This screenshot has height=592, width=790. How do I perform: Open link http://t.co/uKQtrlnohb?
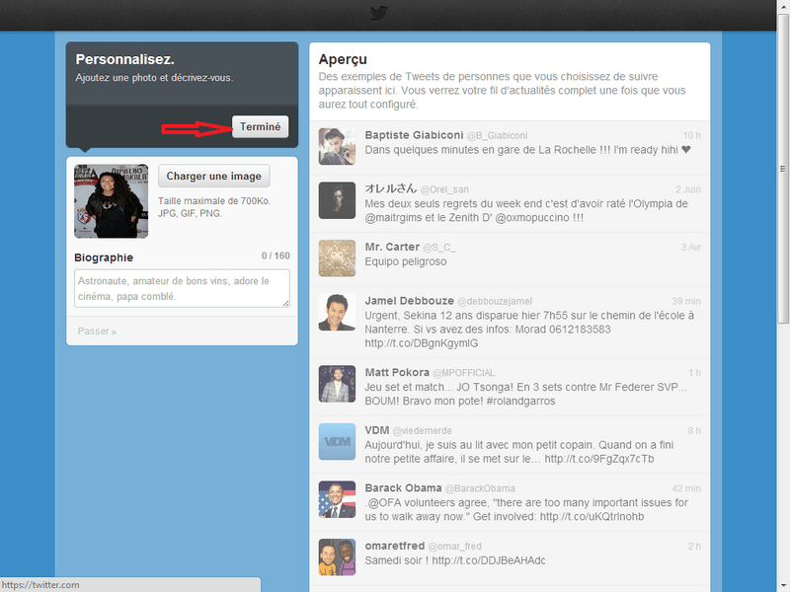[x=592, y=516]
